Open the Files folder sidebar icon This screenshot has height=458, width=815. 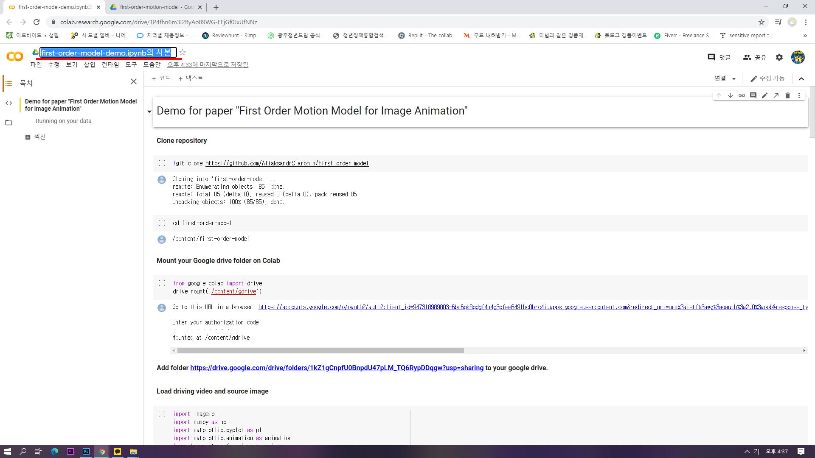click(8, 123)
